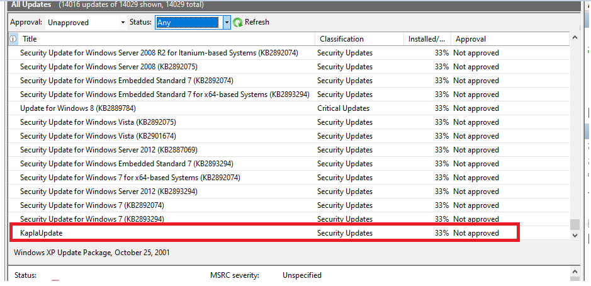Click the green Refresh icon
The height and width of the screenshot is (286, 591).
238,23
